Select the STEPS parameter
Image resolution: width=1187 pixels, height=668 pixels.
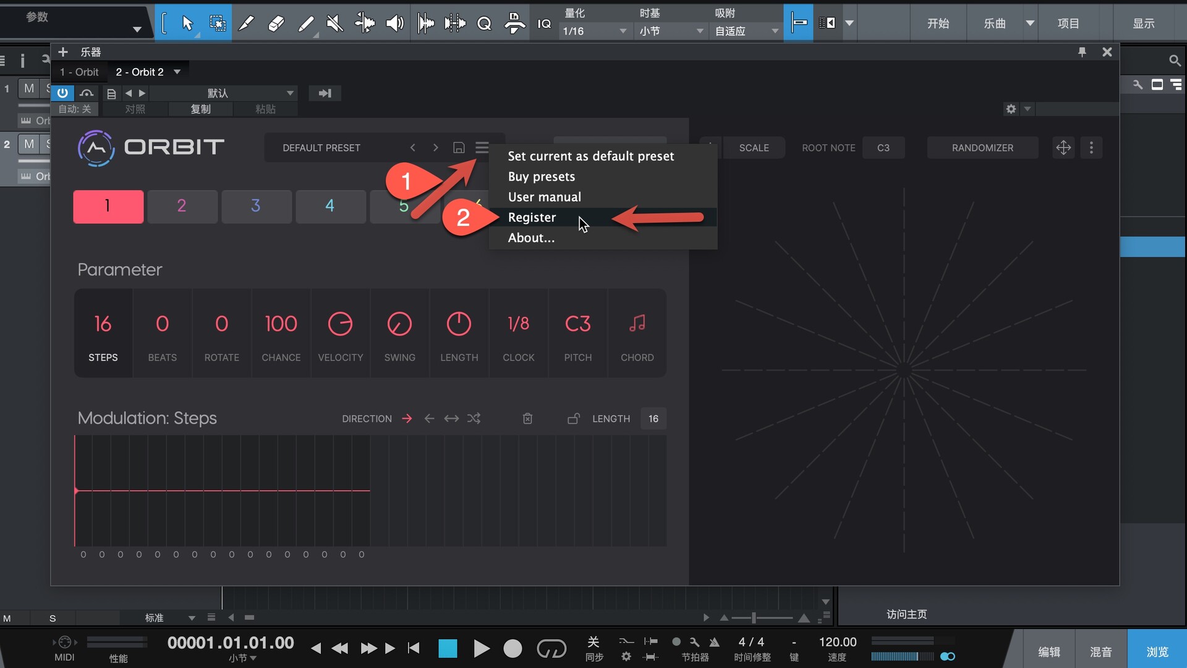click(x=103, y=333)
